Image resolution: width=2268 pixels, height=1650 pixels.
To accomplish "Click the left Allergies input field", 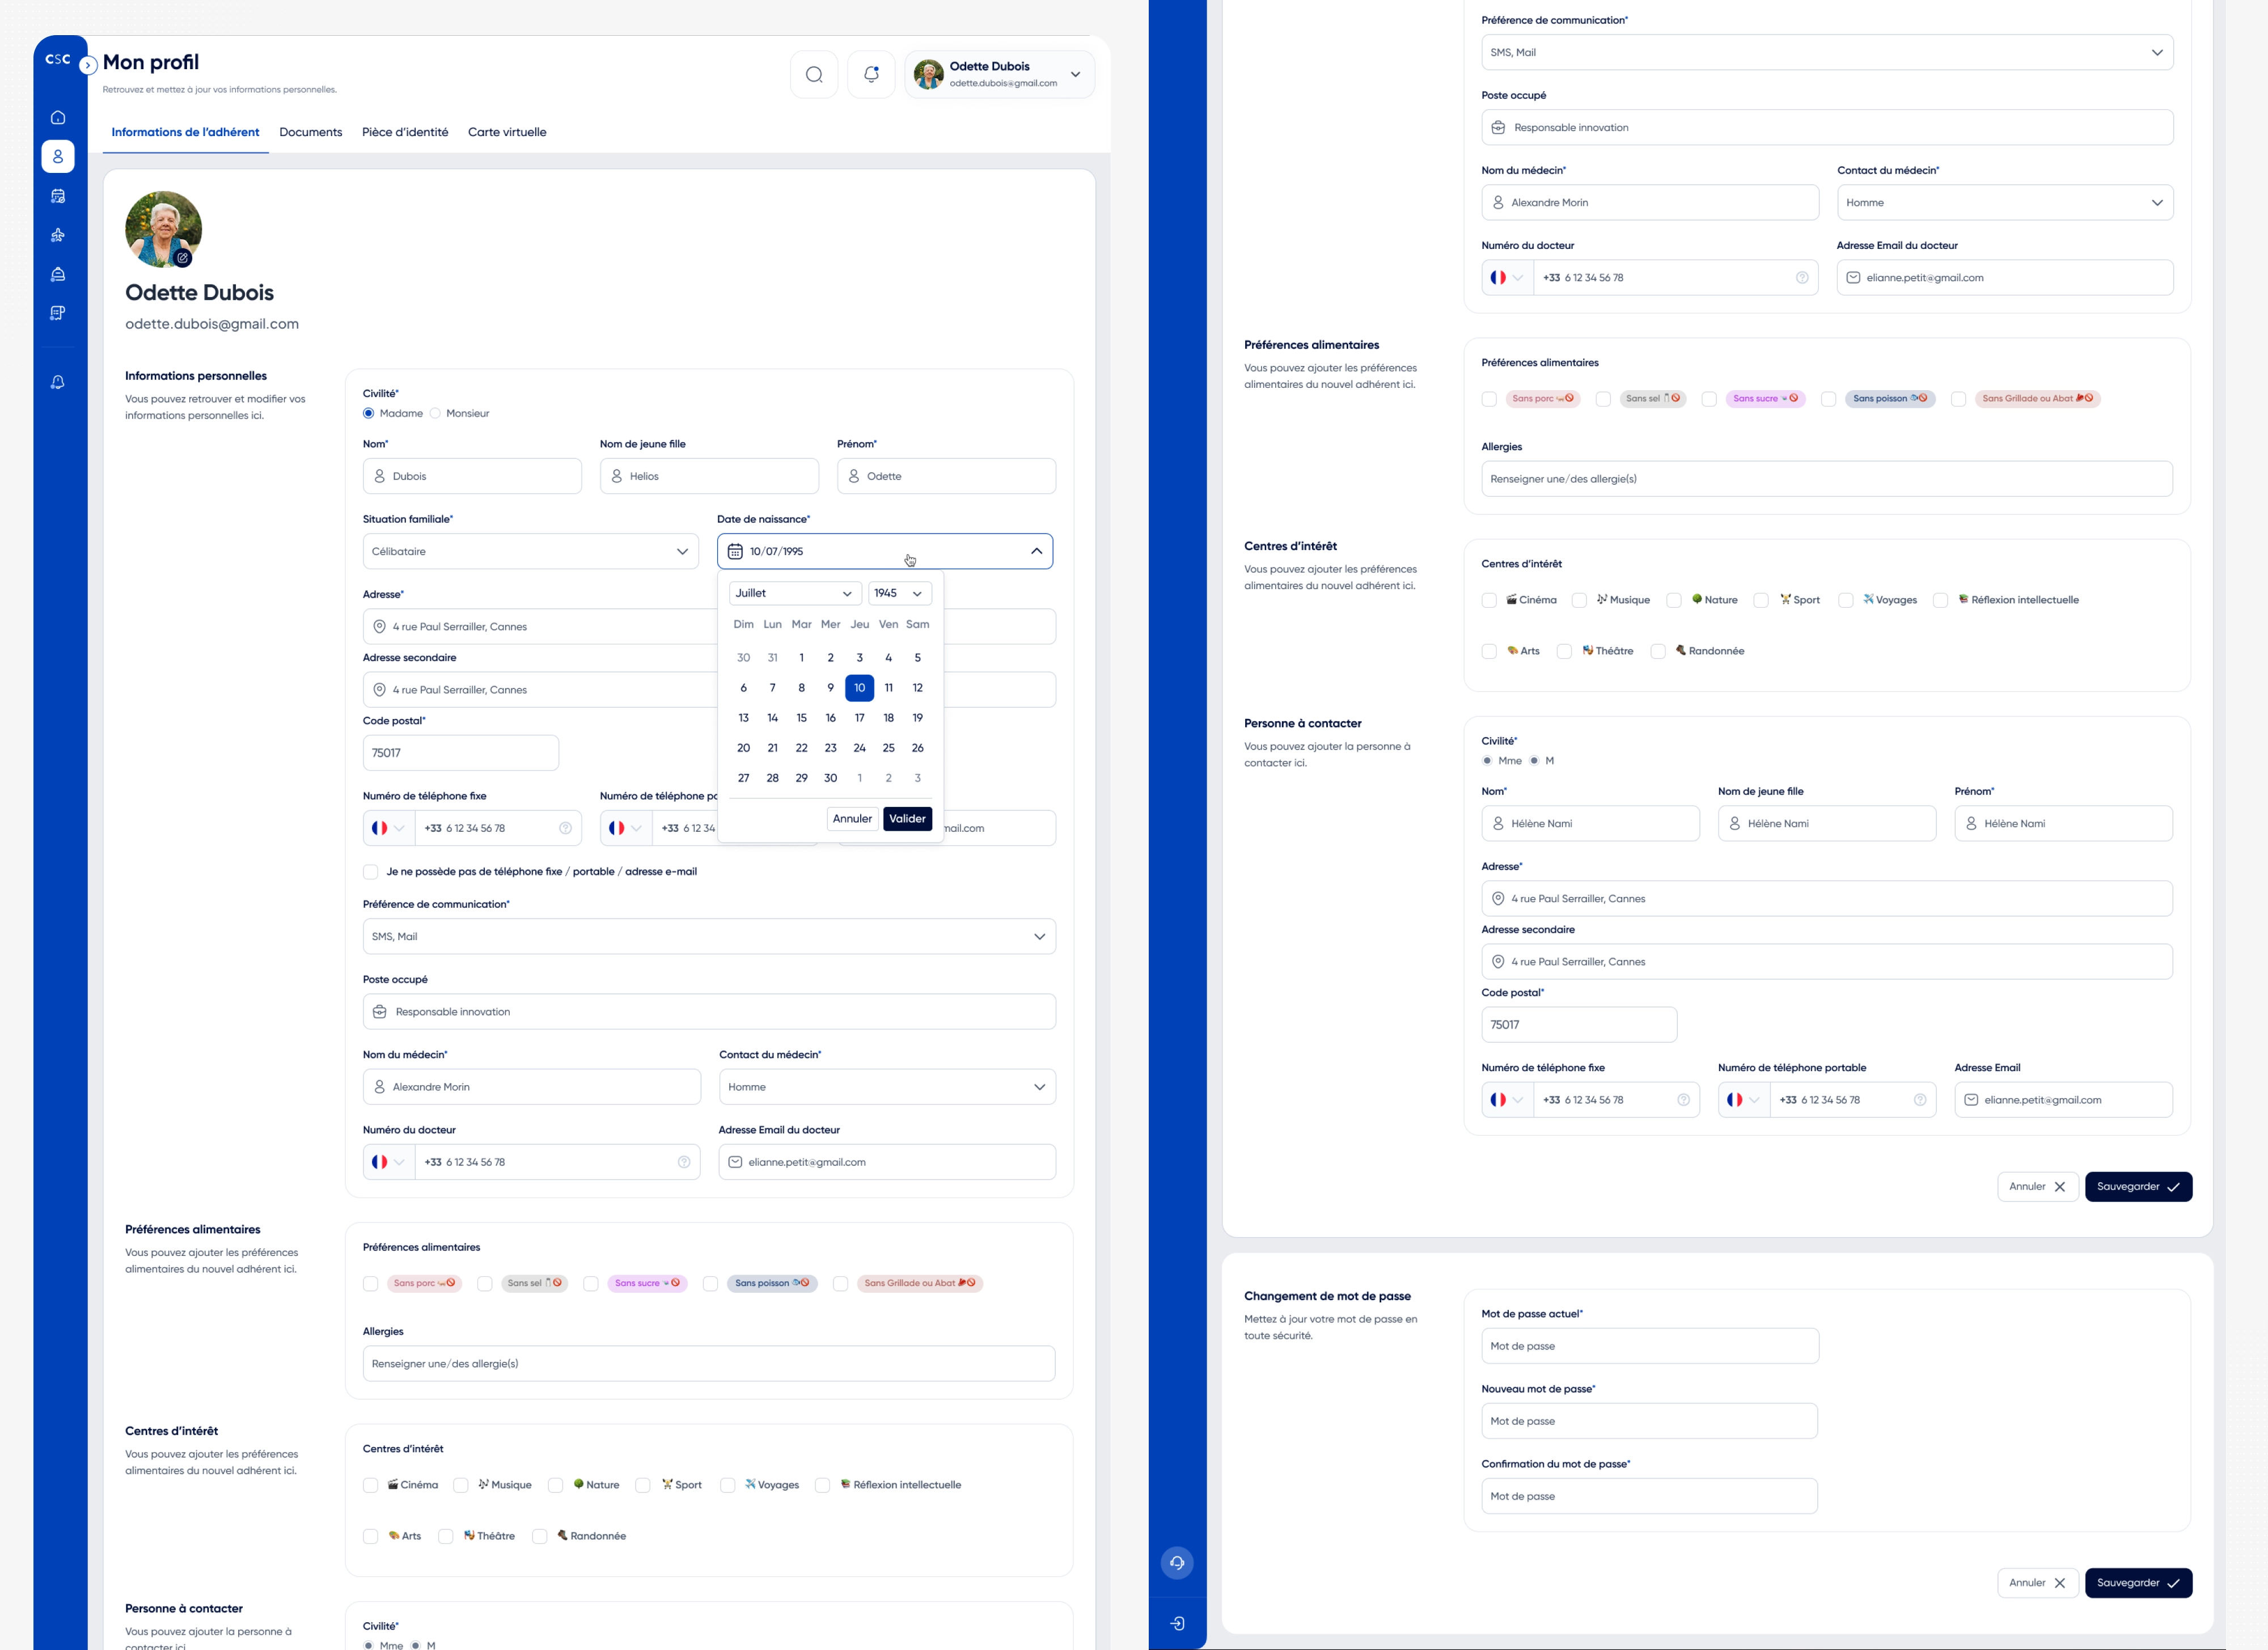I will coord(709,1364).
